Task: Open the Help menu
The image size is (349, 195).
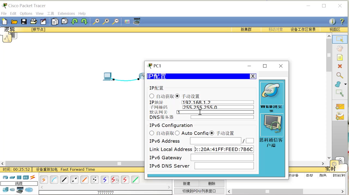Action: click(x=82, y=13)
